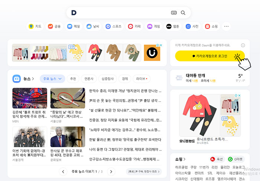The height and width of the screenshot is (181, 260).
Task: Switch to the 경제 news tab
Action: pos(125,79)
